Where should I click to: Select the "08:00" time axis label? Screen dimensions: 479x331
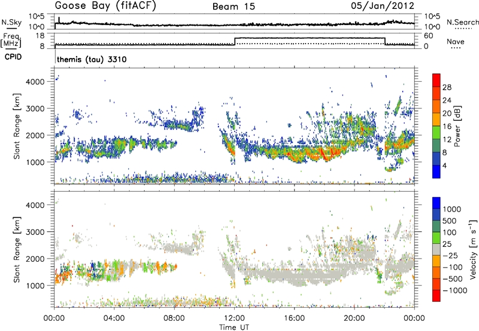174,318
